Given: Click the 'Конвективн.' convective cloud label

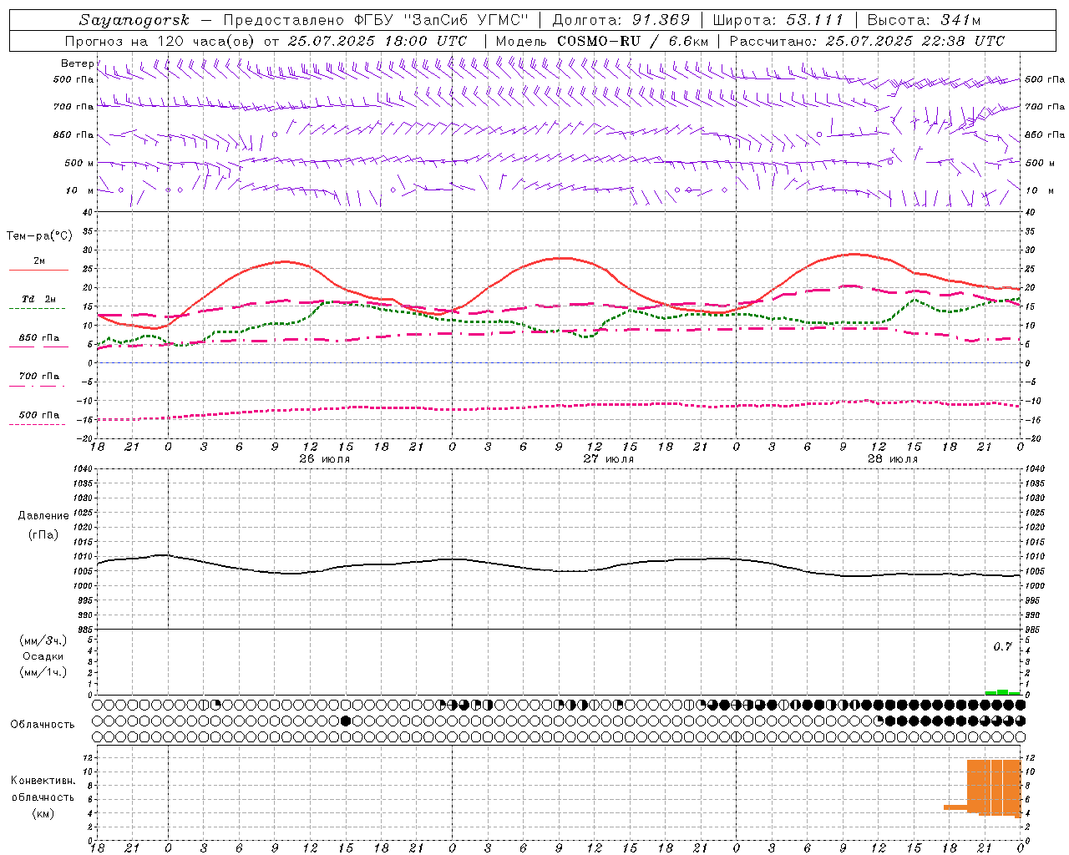Looking at the screenshot, I should coord(43,781).
